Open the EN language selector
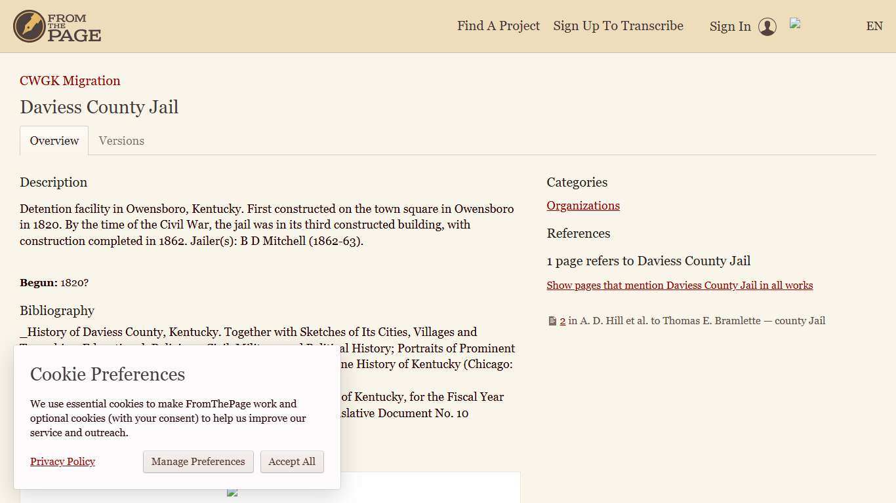Screen dimensions: 896x503 pyautogui.click(x=874, y=26)
